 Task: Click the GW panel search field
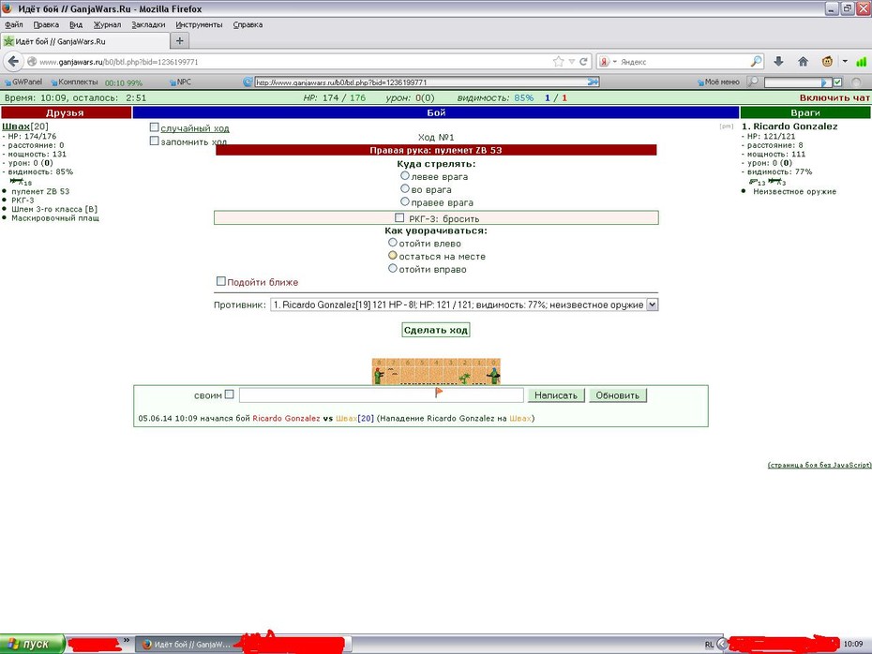[793, 82]
